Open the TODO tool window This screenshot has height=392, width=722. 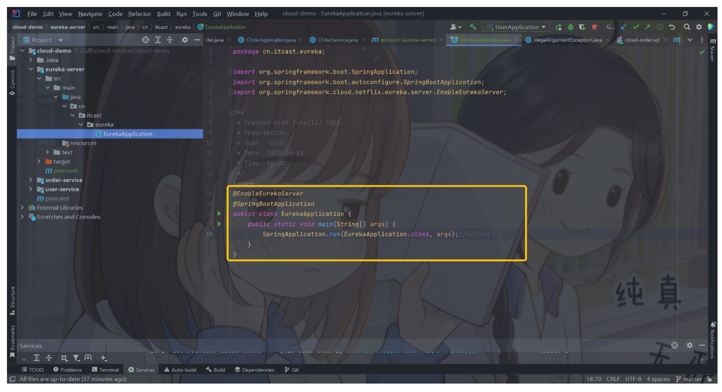pyautogui.click(x=33, y=370)
